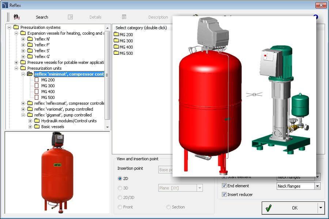Select MG 200 in the tree

pyautogui.click(x=48, y=80)
